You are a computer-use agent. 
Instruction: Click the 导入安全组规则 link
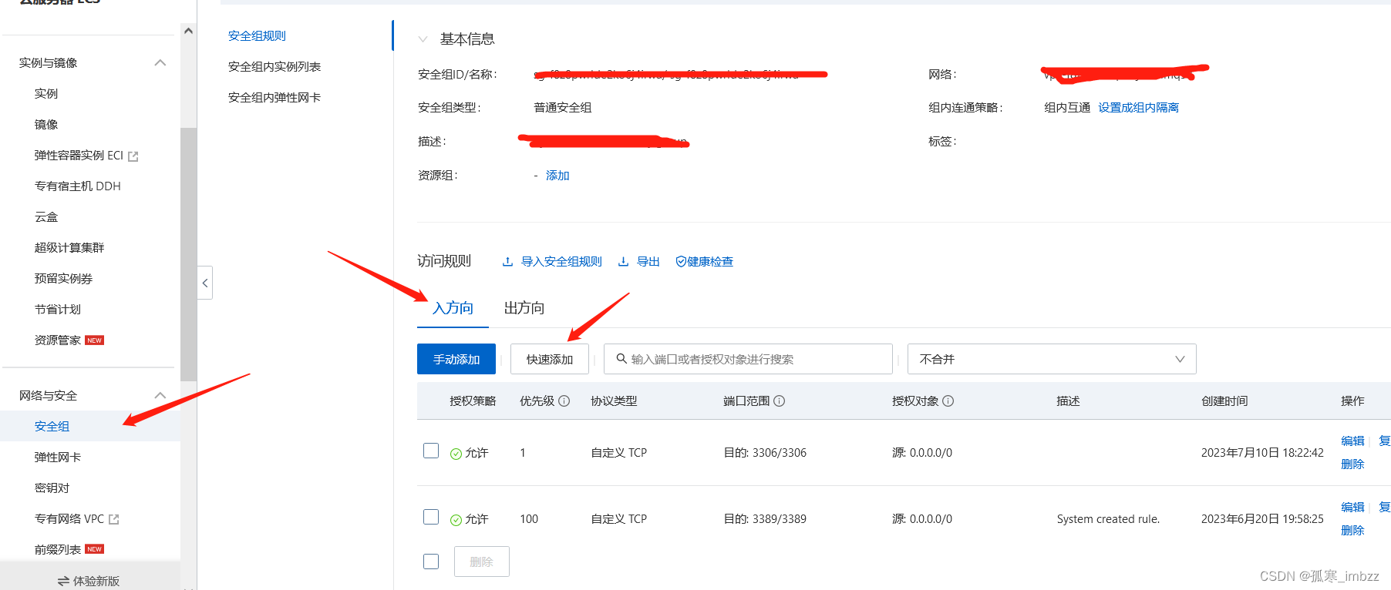[x=561, y=262]
